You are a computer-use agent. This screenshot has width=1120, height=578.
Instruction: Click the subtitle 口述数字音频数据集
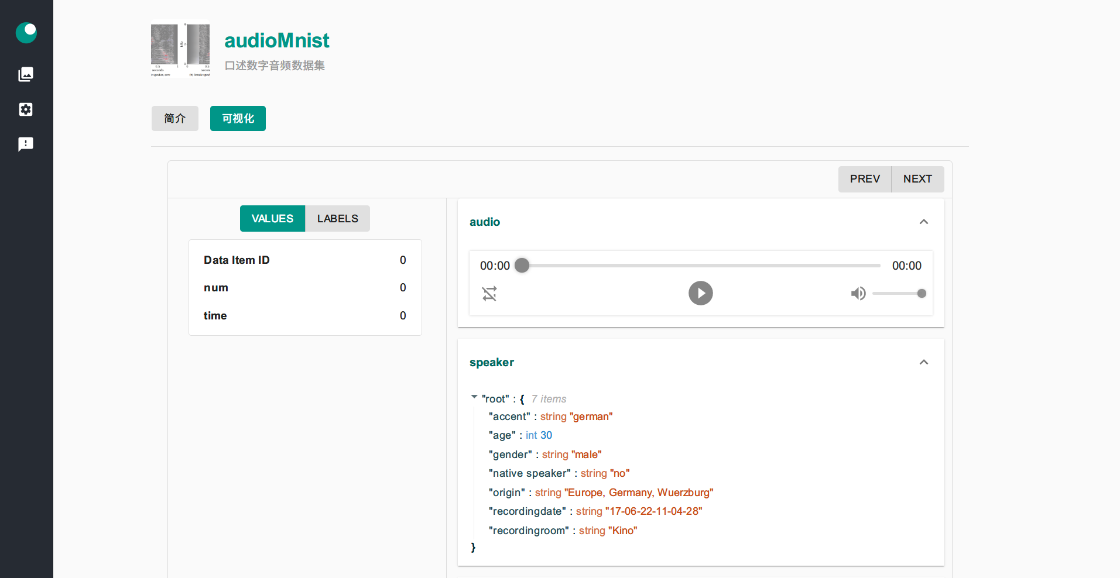275,66
